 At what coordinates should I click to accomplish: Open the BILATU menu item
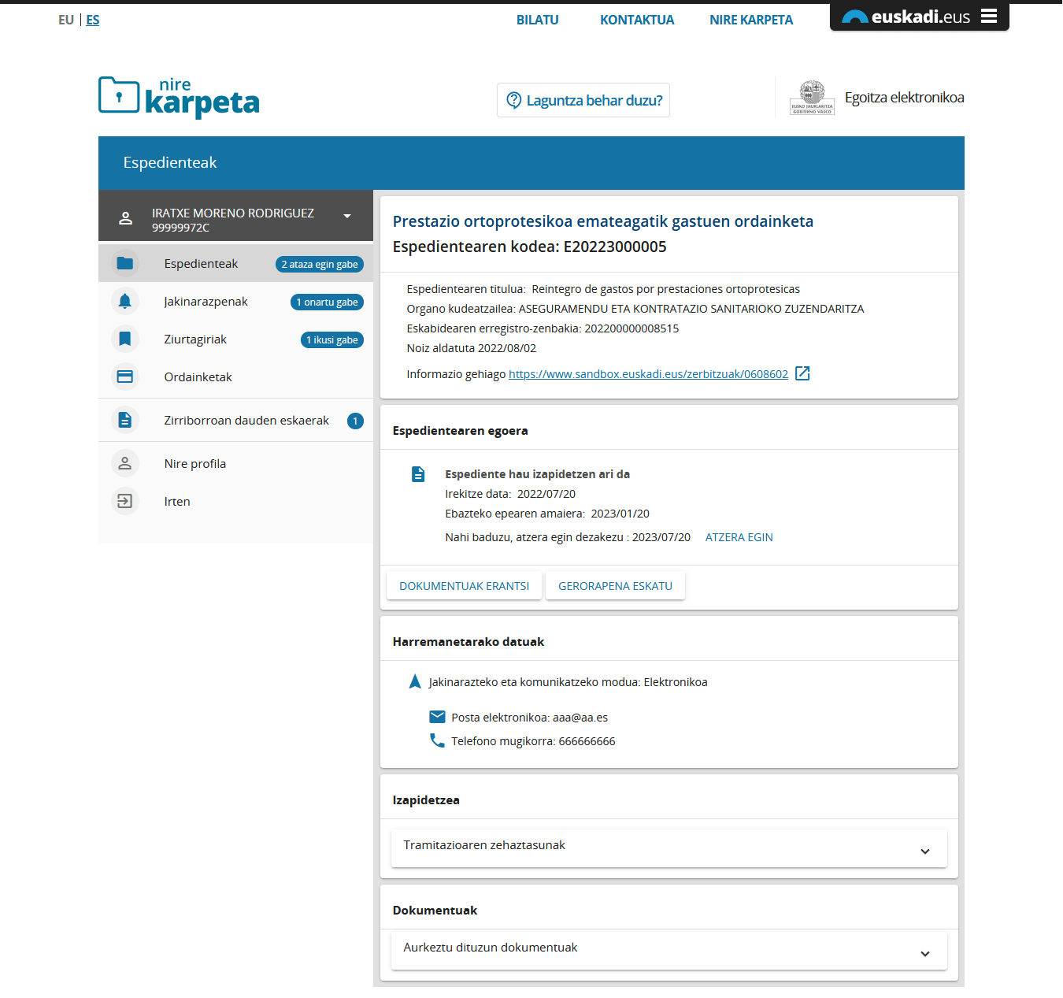tap(538, 20)
